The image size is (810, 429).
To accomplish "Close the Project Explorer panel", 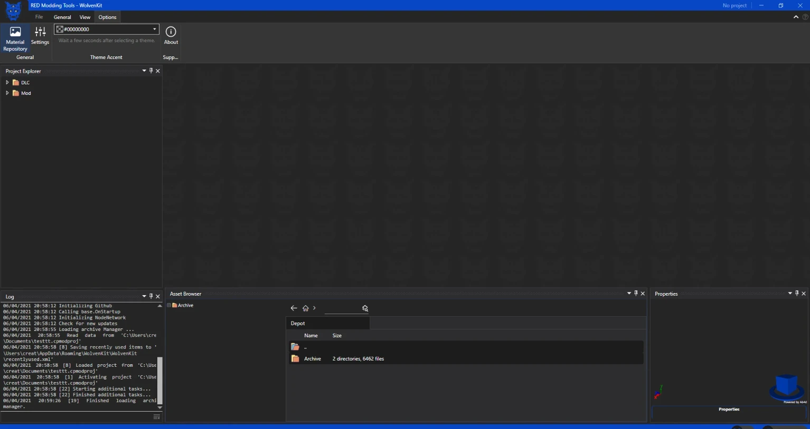I will pos(158,71).
